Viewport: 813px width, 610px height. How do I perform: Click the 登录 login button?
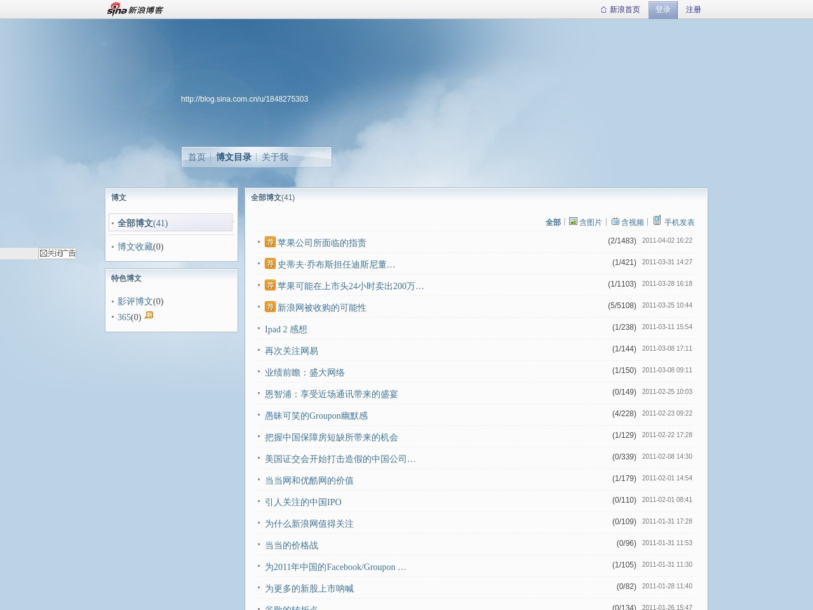pos(662,10)
